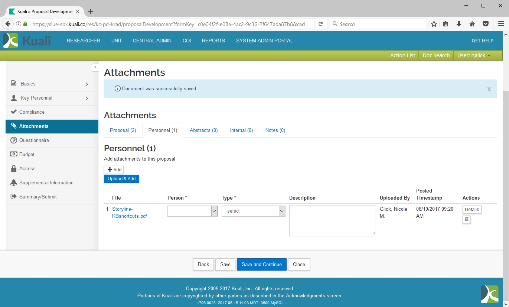Reload the page with refresh icon
Image resolution: width=509 pixels, height=307 pixels.
pyautogui.click(x=320, y=24)
